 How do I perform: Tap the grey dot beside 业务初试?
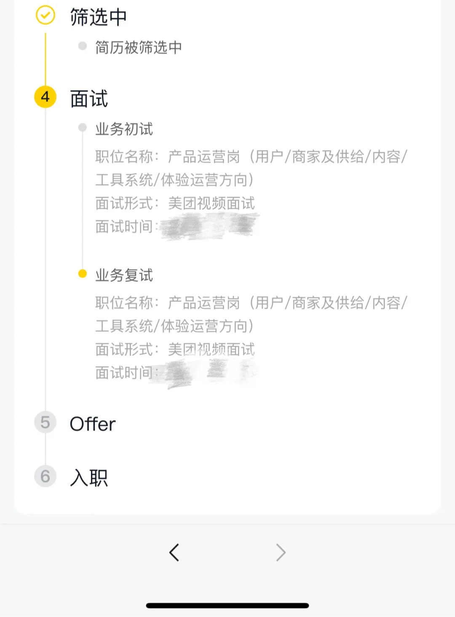point(83,127)
